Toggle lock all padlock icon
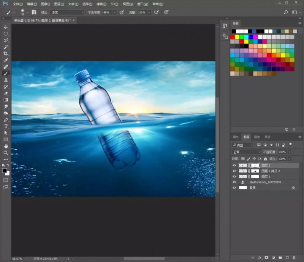The image size is (304, 262). coord(266,159)
